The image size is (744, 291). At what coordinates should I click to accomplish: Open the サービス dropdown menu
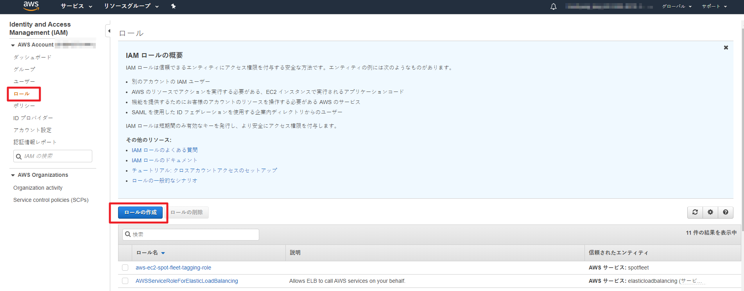point(76,6)
